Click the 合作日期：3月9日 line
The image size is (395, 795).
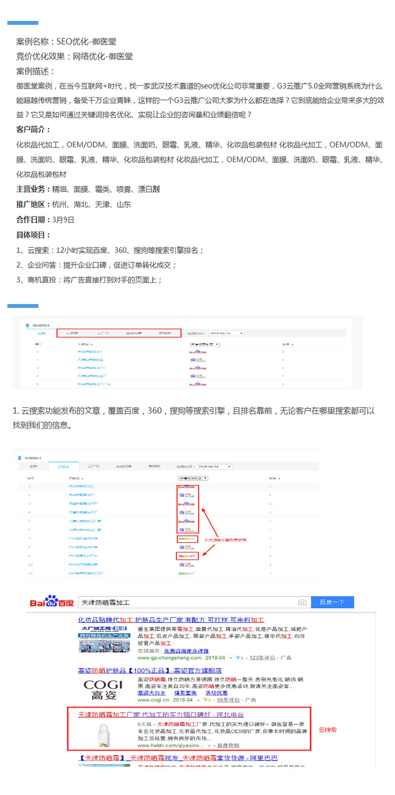pos(45,219)
